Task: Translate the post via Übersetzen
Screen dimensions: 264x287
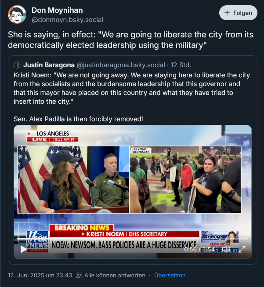Action: tap(170, 275)
